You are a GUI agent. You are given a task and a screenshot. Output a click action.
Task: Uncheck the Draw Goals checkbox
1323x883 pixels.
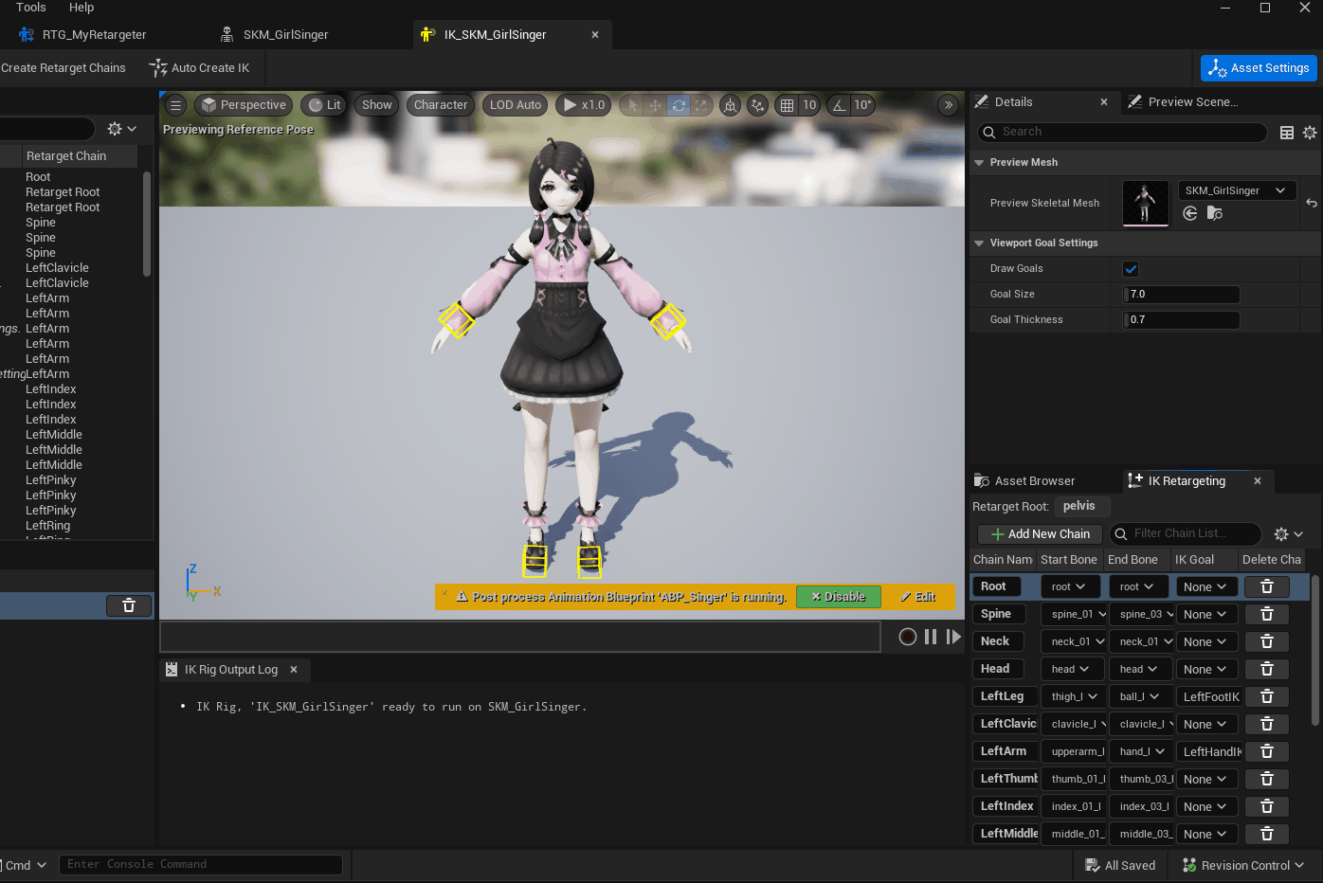coord(1131,269)
